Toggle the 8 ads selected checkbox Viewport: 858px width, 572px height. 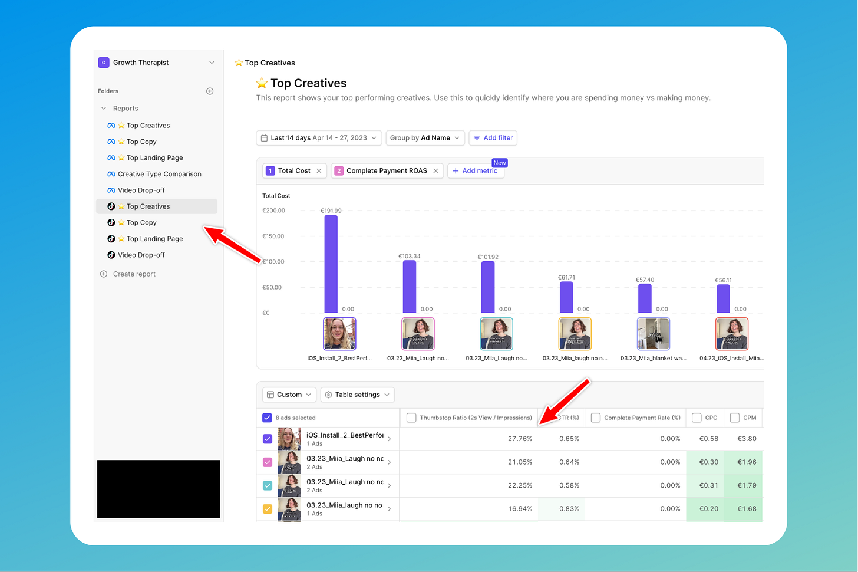tap(267, 418)
